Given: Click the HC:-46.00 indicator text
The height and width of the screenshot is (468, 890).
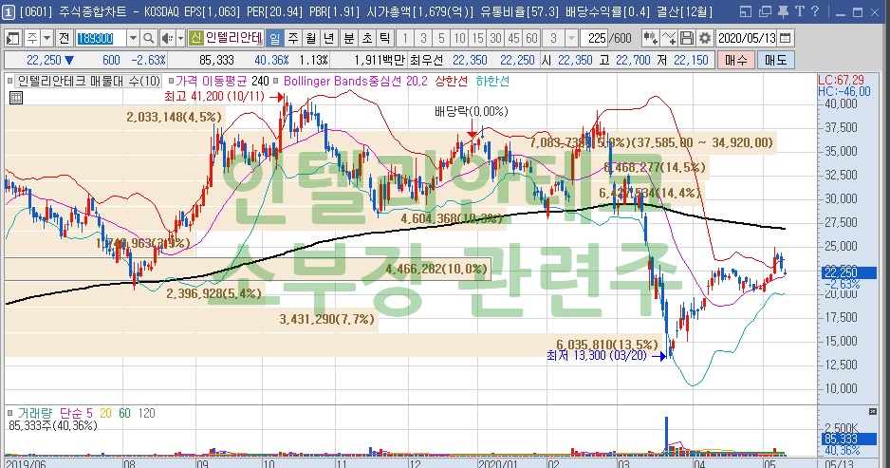Looking at the screenshot, I should [844, 91].
